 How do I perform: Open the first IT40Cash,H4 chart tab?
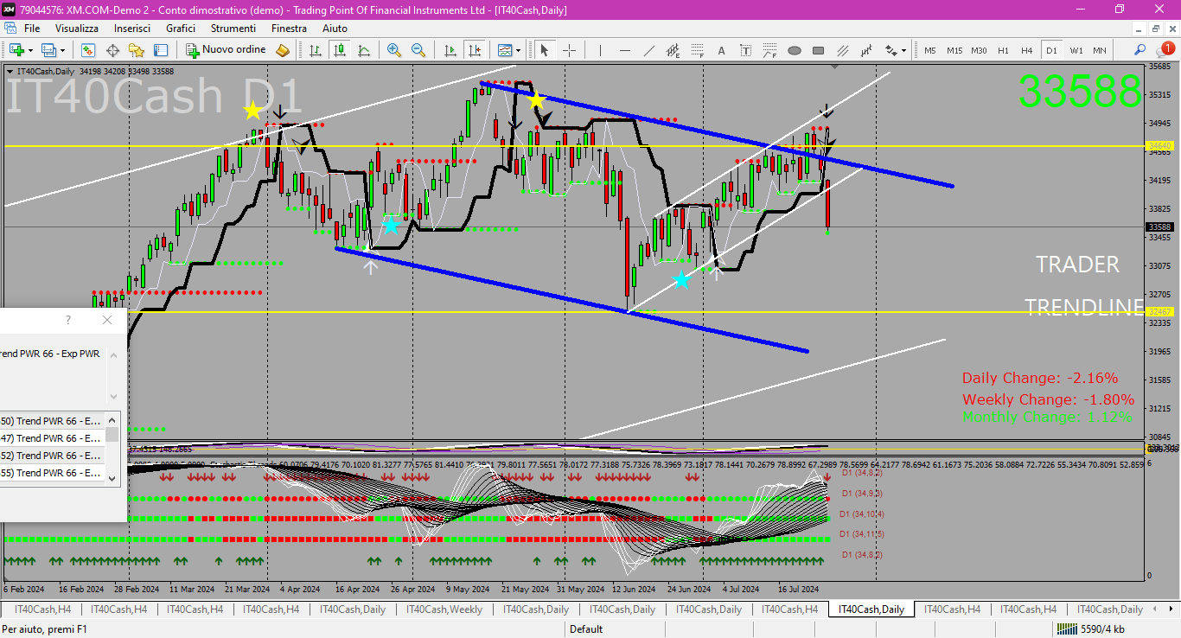click(42, 609)
